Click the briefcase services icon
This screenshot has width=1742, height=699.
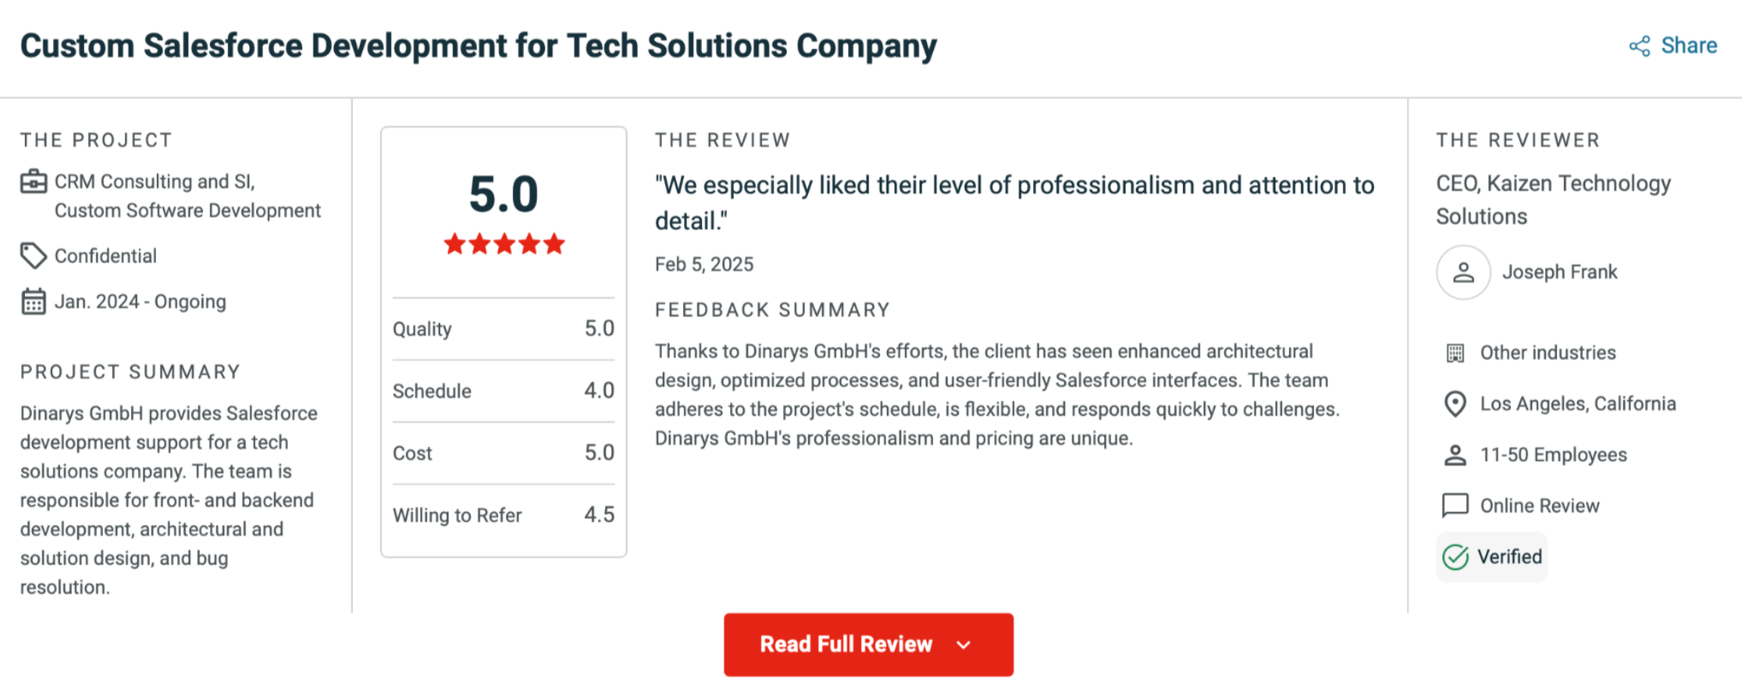[33, 182]
